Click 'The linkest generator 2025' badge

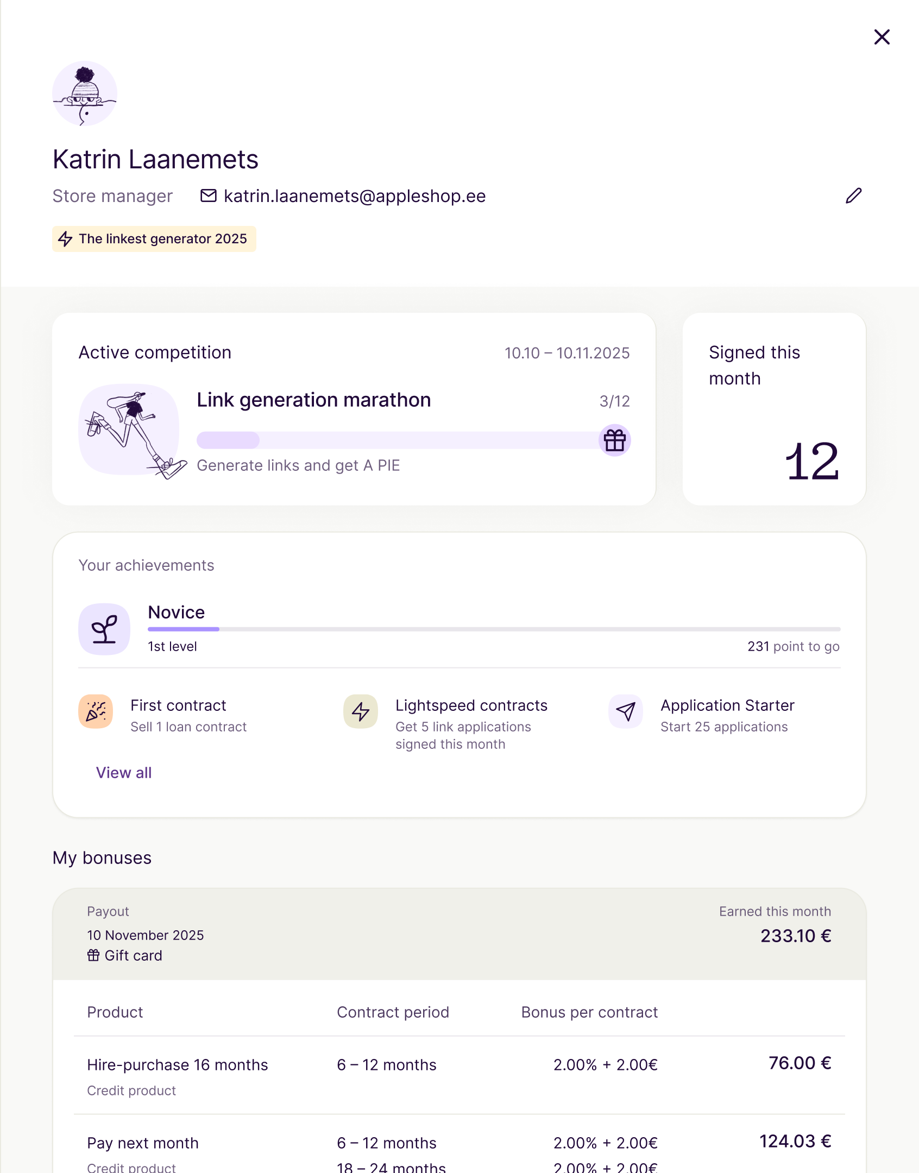[x=154, y=239]
